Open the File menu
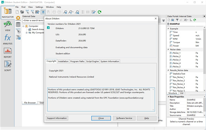 (17, 7)
